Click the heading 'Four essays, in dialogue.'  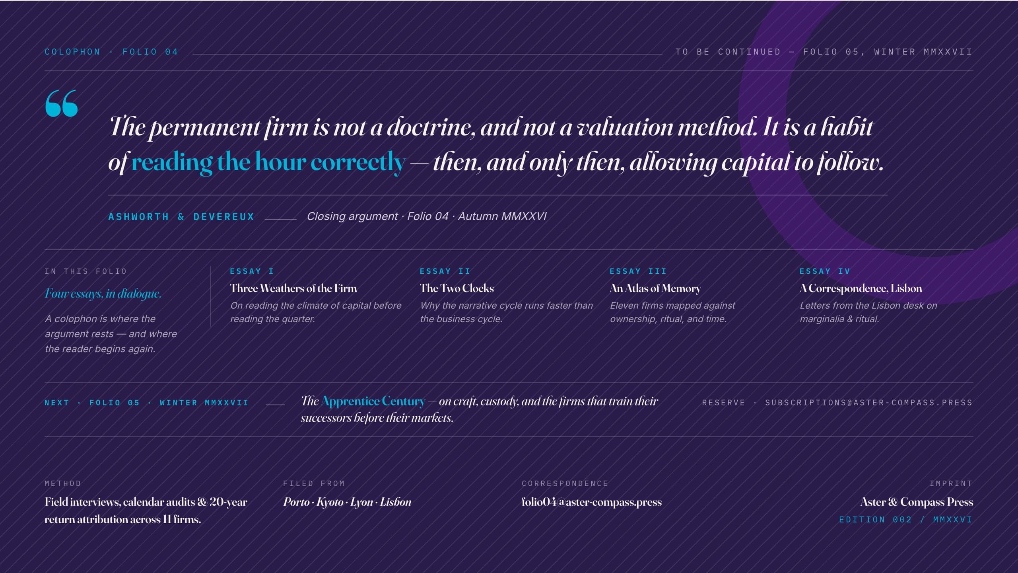(103, 293)
